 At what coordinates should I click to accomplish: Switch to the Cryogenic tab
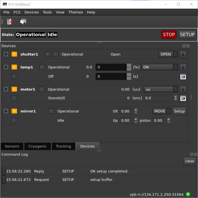click(37, 146)
